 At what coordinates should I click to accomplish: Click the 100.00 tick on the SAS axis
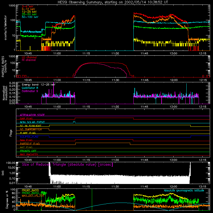(x=11, y=163)
